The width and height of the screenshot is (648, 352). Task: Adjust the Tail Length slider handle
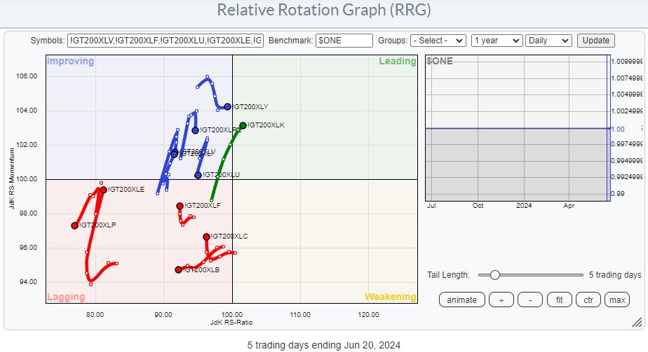[494, 275]
